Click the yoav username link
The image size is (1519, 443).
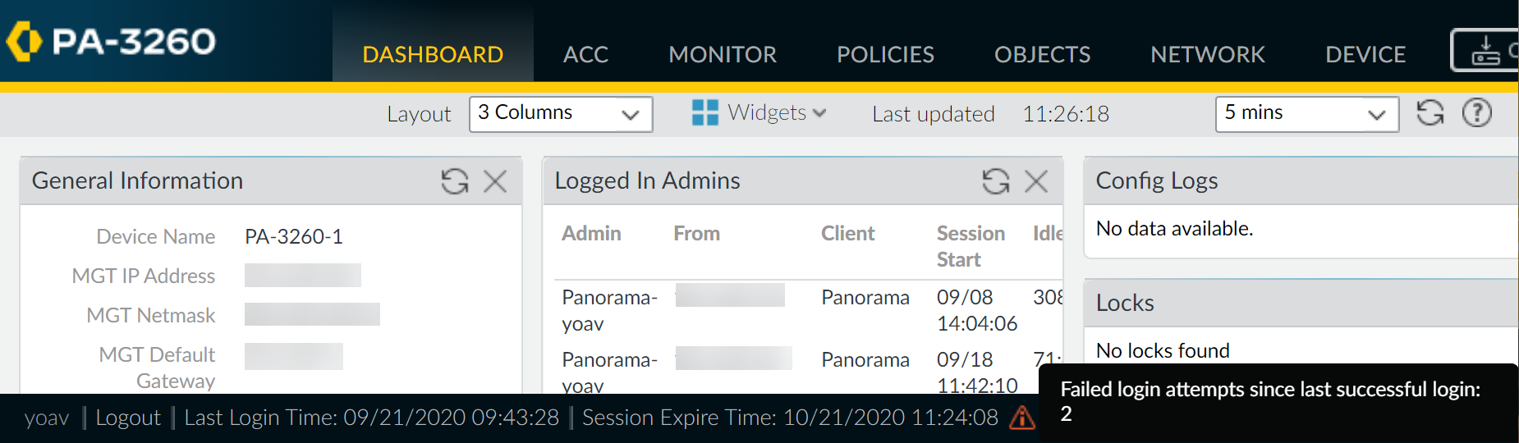pyautogui.click(x=47, y=418)
